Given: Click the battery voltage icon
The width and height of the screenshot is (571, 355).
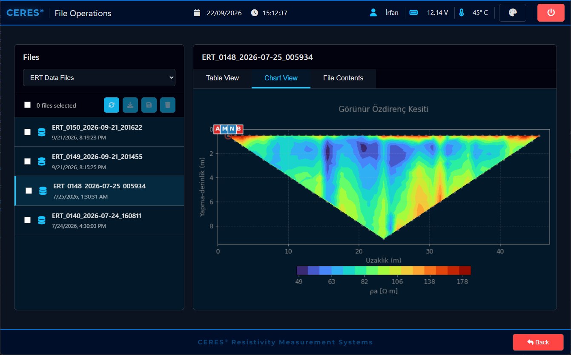Looking at the screenshot, I should [x=414, y=13].
